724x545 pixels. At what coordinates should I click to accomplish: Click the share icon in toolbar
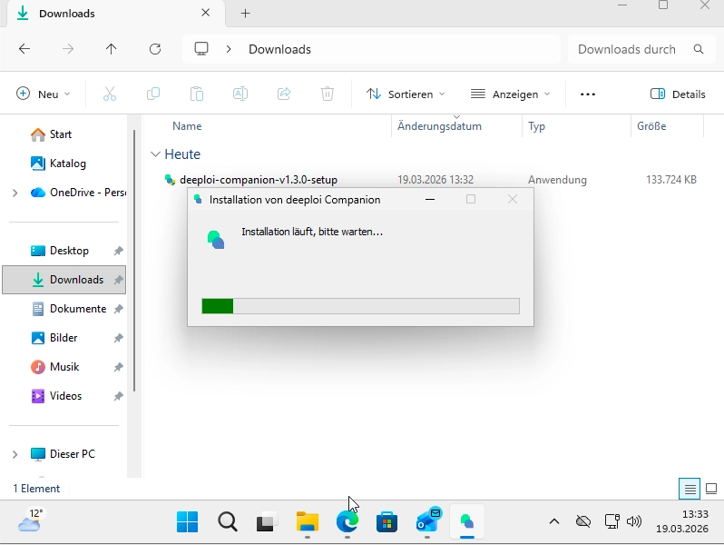[284, 94]
